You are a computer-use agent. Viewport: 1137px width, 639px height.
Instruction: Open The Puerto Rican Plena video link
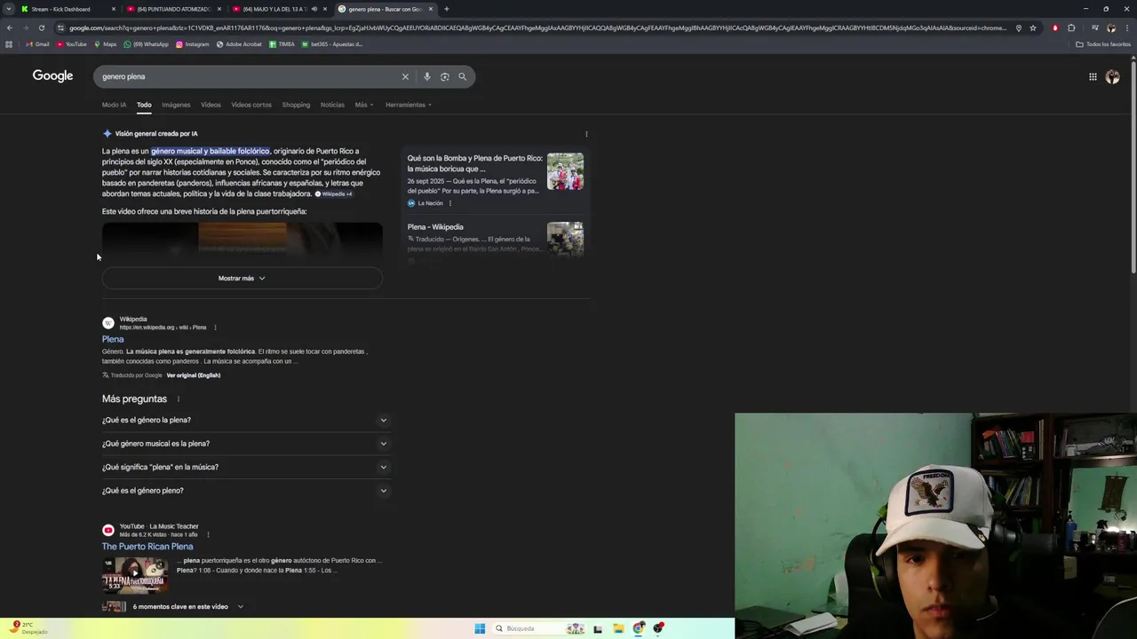pyautogui.click(x=147, y=547)
